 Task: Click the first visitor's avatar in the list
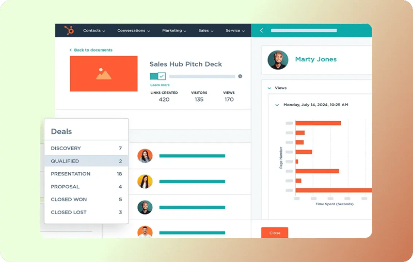(x=145, y=156)
